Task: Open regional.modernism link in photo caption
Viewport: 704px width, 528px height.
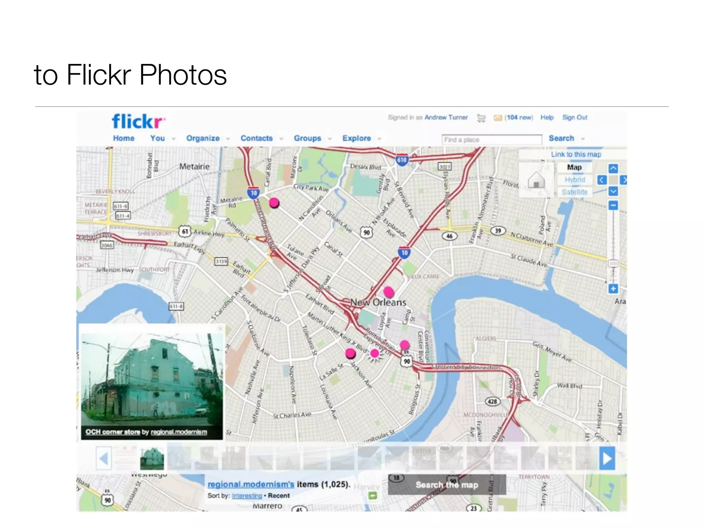Action: coord(179,432)
